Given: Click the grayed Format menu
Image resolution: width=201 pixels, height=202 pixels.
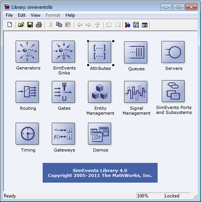Looking at the screenshot, I should coord(53,15).
